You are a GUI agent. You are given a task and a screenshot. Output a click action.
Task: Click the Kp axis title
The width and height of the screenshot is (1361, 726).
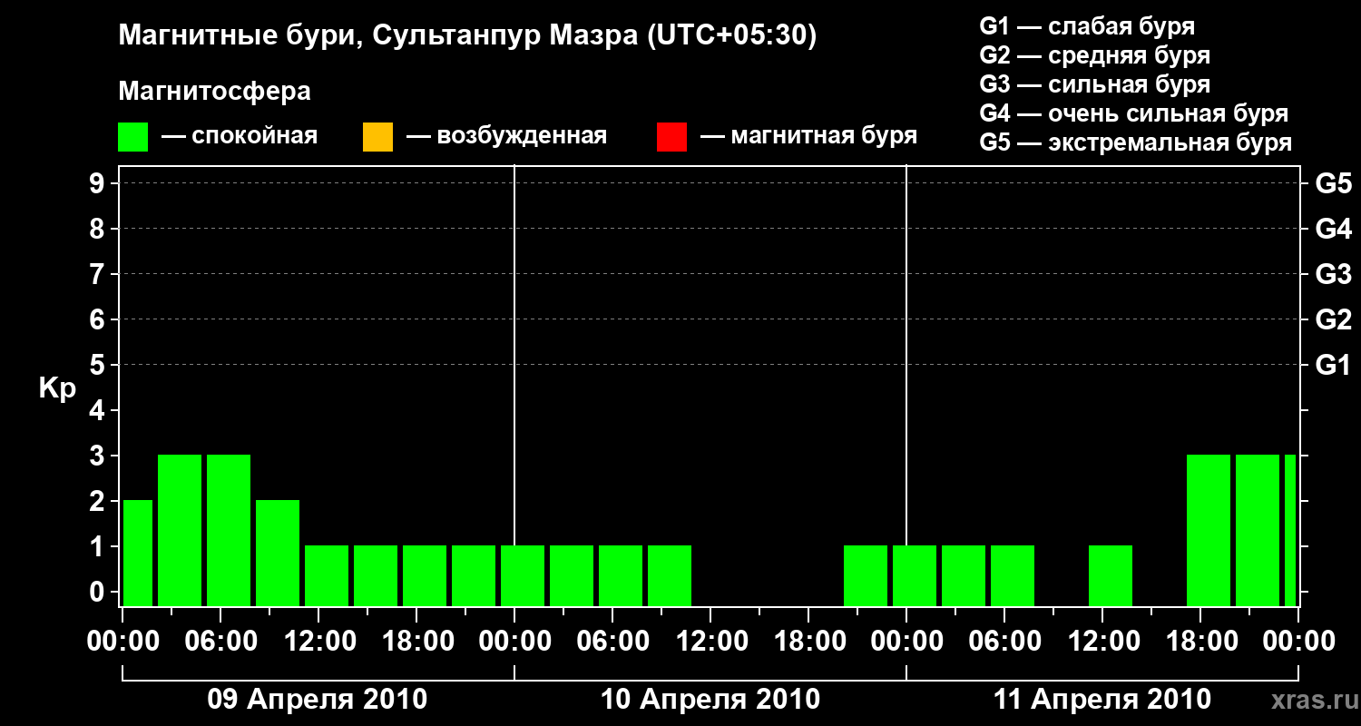click(57, 388)
